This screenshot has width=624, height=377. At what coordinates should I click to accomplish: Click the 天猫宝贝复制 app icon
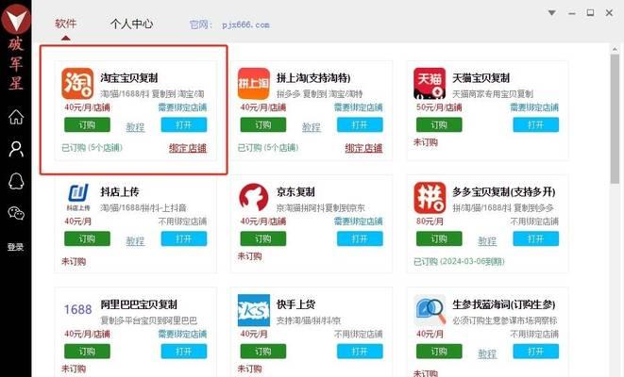click(x=430, y=83)
